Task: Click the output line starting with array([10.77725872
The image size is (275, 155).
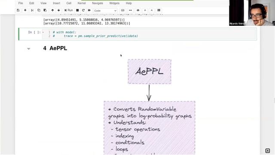Action: click(x=87, y=23)
